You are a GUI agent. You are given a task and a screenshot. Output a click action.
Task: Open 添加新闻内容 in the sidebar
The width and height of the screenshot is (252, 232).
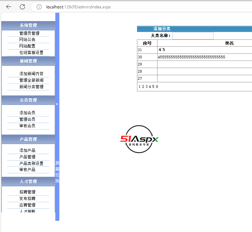pyautogui.click(x=31, y=74)
